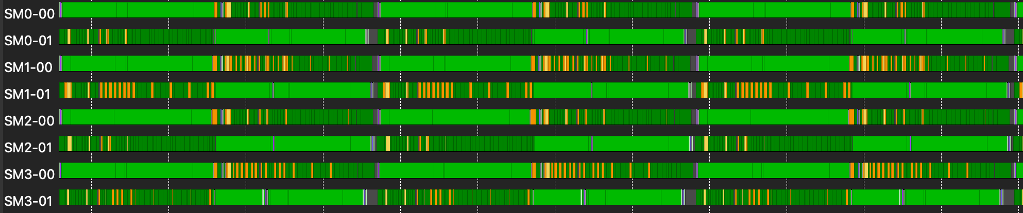The height and width of the screenshot is (213, 1023).
Task: Select the SM2-00 row label
Action: click(29, 121)
